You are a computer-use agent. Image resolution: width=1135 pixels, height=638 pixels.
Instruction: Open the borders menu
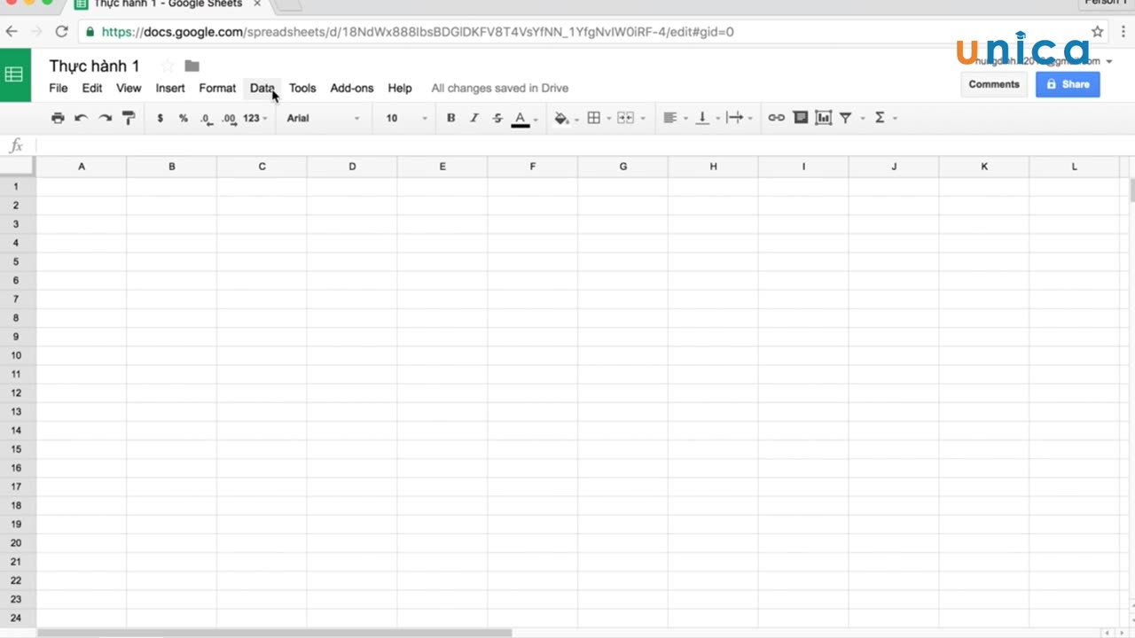[594, 118]
